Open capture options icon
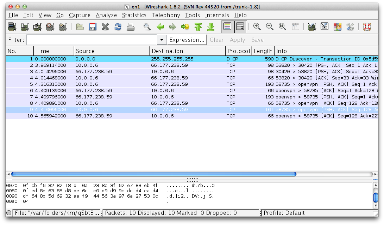This screenshot has width=384, height=225. (x=25, y=27)
